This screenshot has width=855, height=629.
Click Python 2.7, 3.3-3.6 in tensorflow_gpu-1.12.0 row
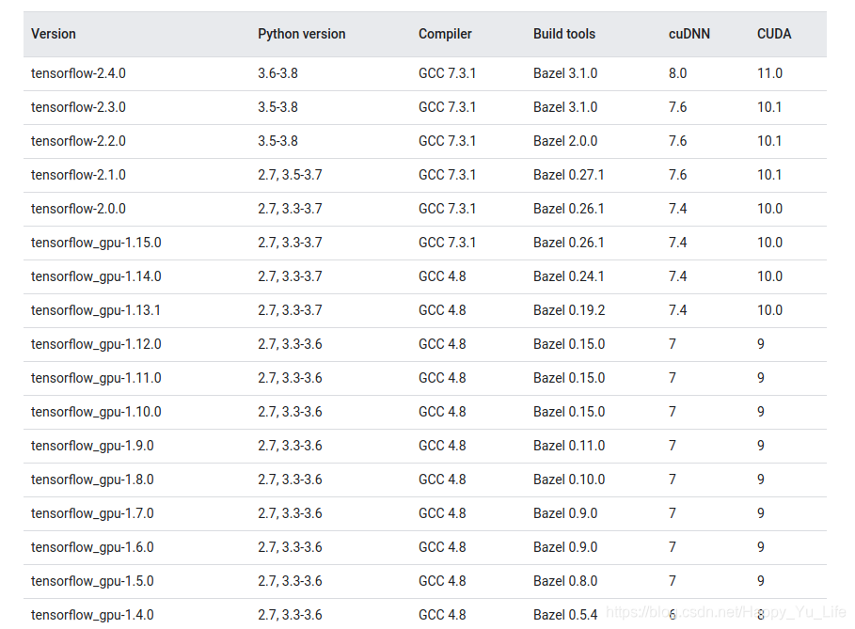point(290,344)
